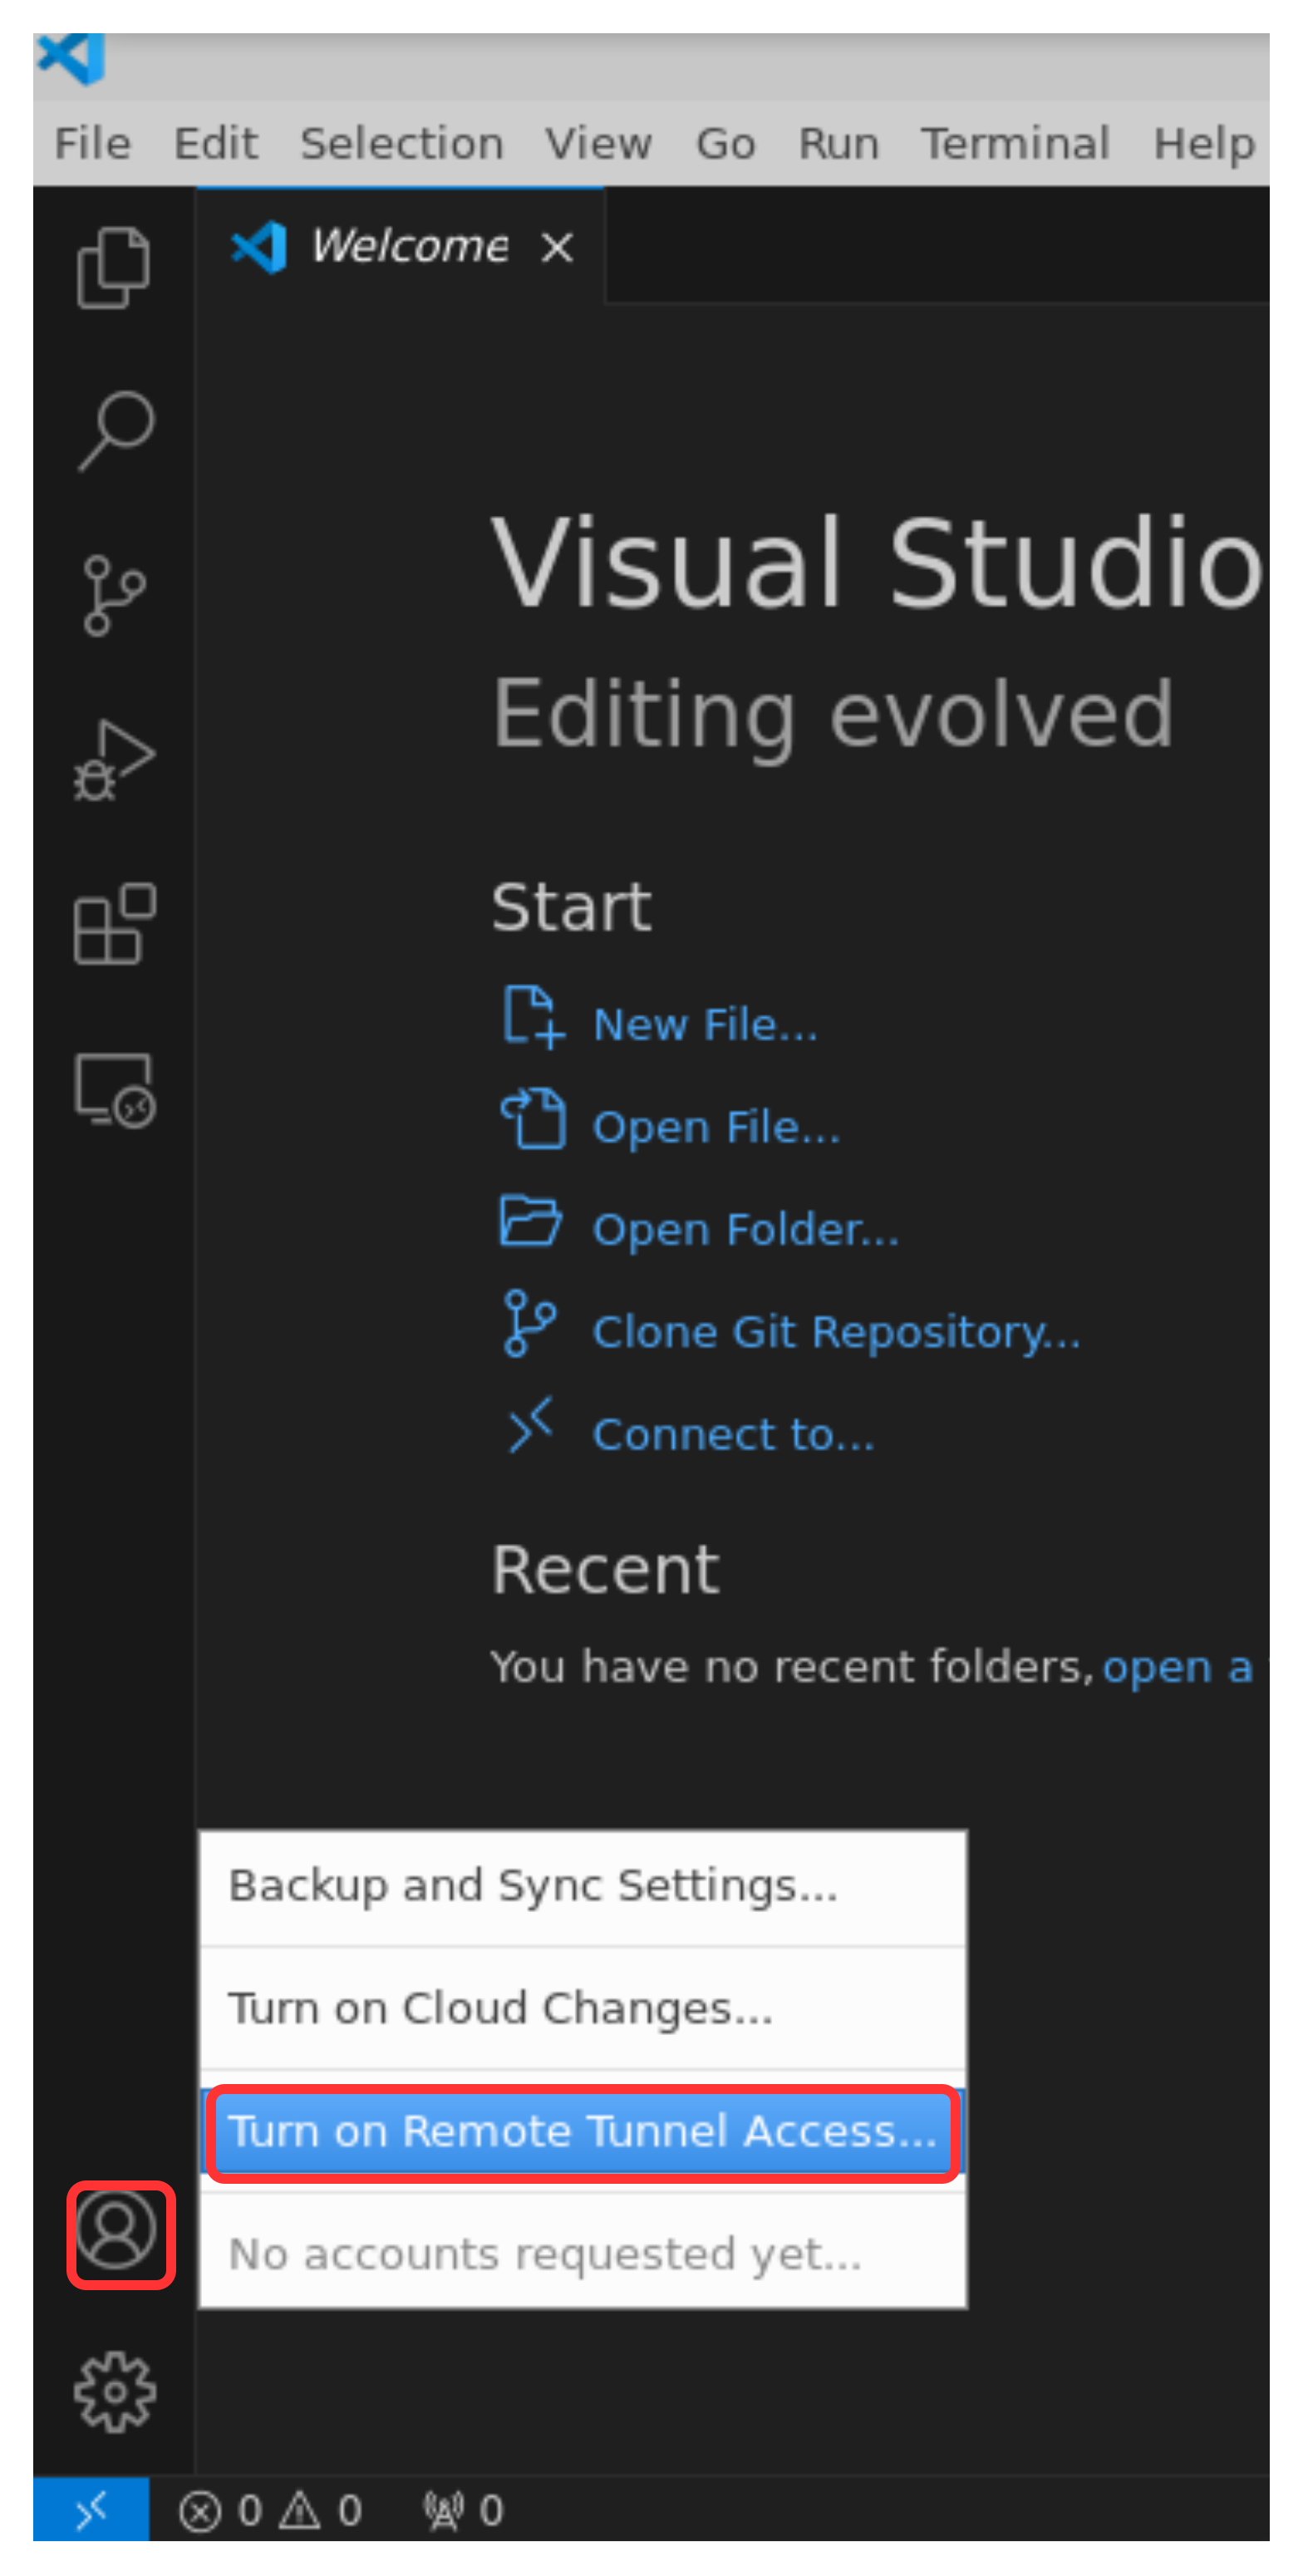1303x2576 pixels.
Task: Open the Run menu
Action: coord(838,144)
